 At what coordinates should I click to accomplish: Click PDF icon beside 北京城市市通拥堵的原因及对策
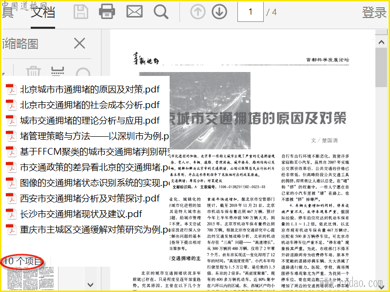(11, 90)
